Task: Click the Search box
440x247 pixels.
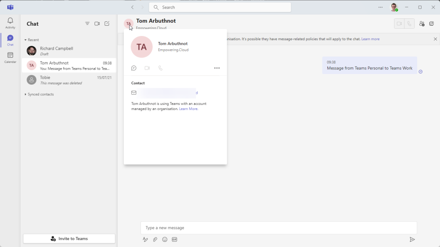Action: click(x=220, y=7)
